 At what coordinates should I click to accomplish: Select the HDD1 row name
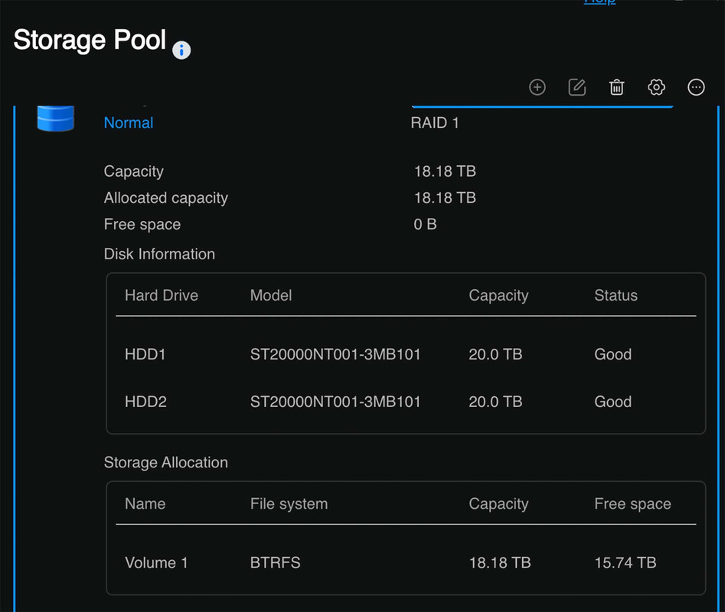pyautogui.click(x=145, y=354)
